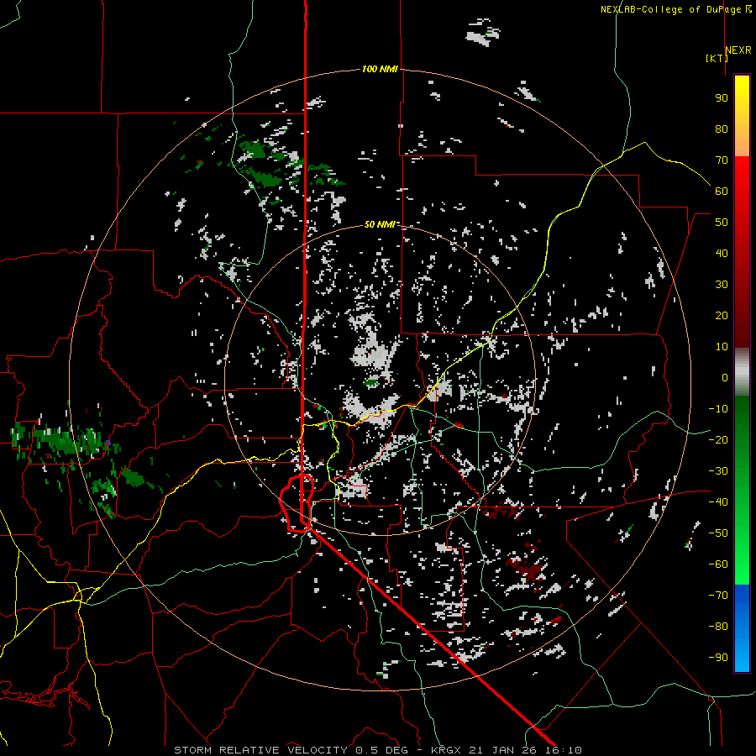Click the [KT] units label
The height and width of the screenshot is (756, 756).
pos(717,58)
